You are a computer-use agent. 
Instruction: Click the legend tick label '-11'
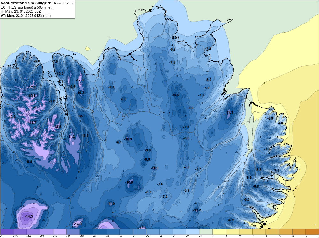click(68, 236)
